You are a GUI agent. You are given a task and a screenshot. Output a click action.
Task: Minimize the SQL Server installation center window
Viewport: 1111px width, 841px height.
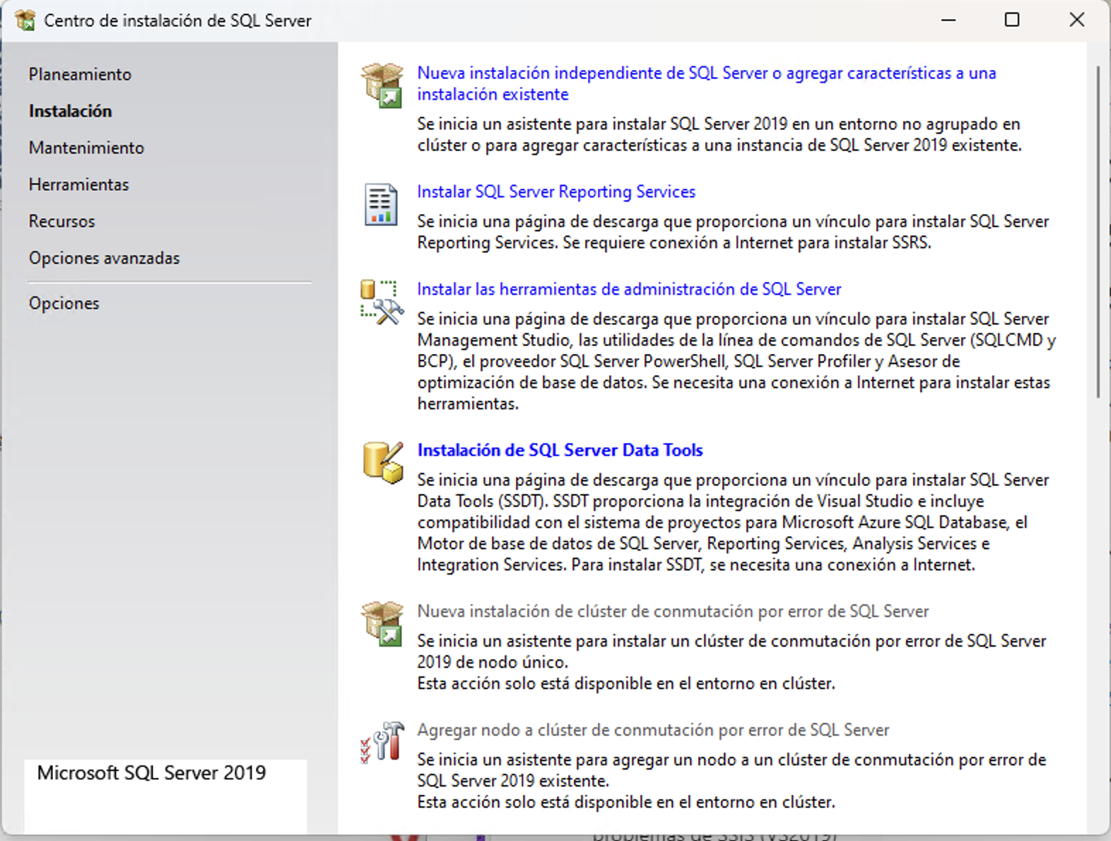coord(948,20)
